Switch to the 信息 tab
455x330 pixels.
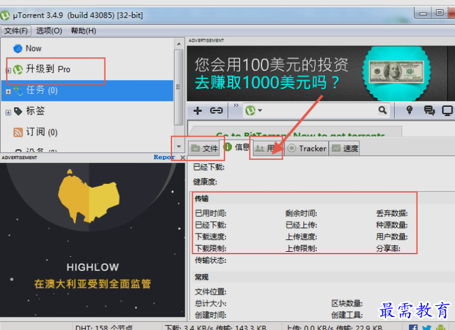[x=237, y=147]
